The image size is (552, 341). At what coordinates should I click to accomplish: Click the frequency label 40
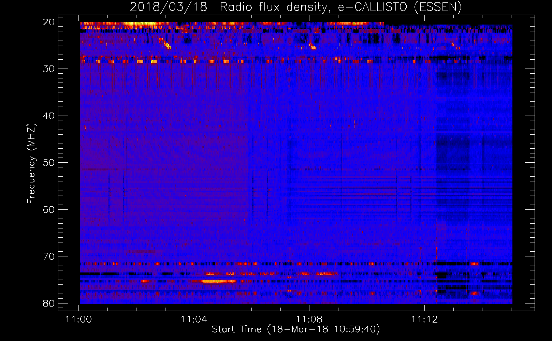pyautogui.click(x=49, y=116)
